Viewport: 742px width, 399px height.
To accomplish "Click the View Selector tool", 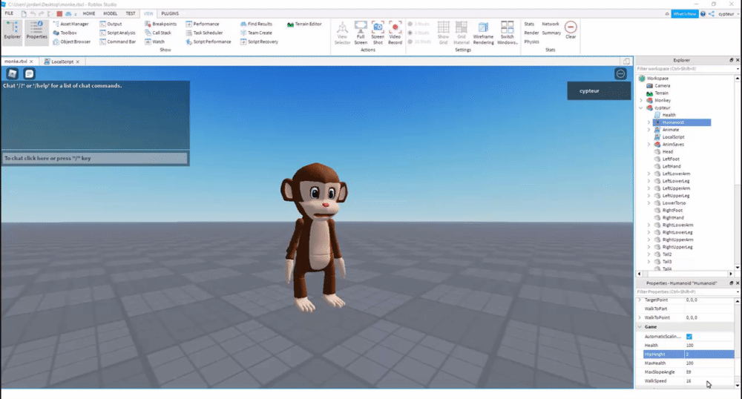I will [x=342, y=33].
